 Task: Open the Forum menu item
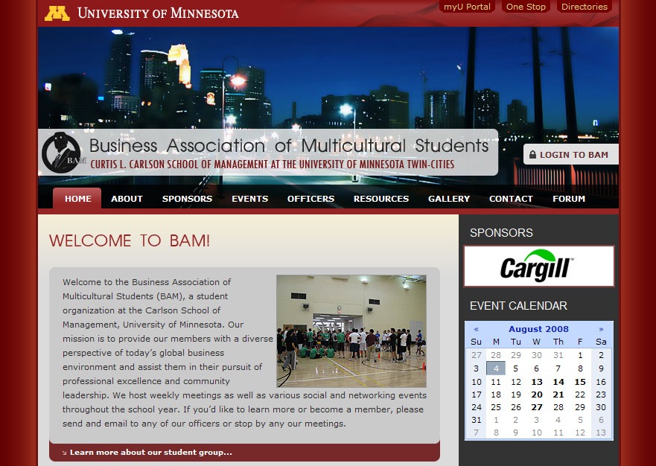569,199
